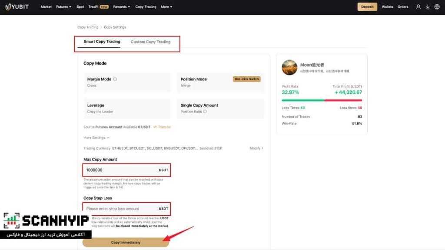Open the Market menu item

(46, 7)
